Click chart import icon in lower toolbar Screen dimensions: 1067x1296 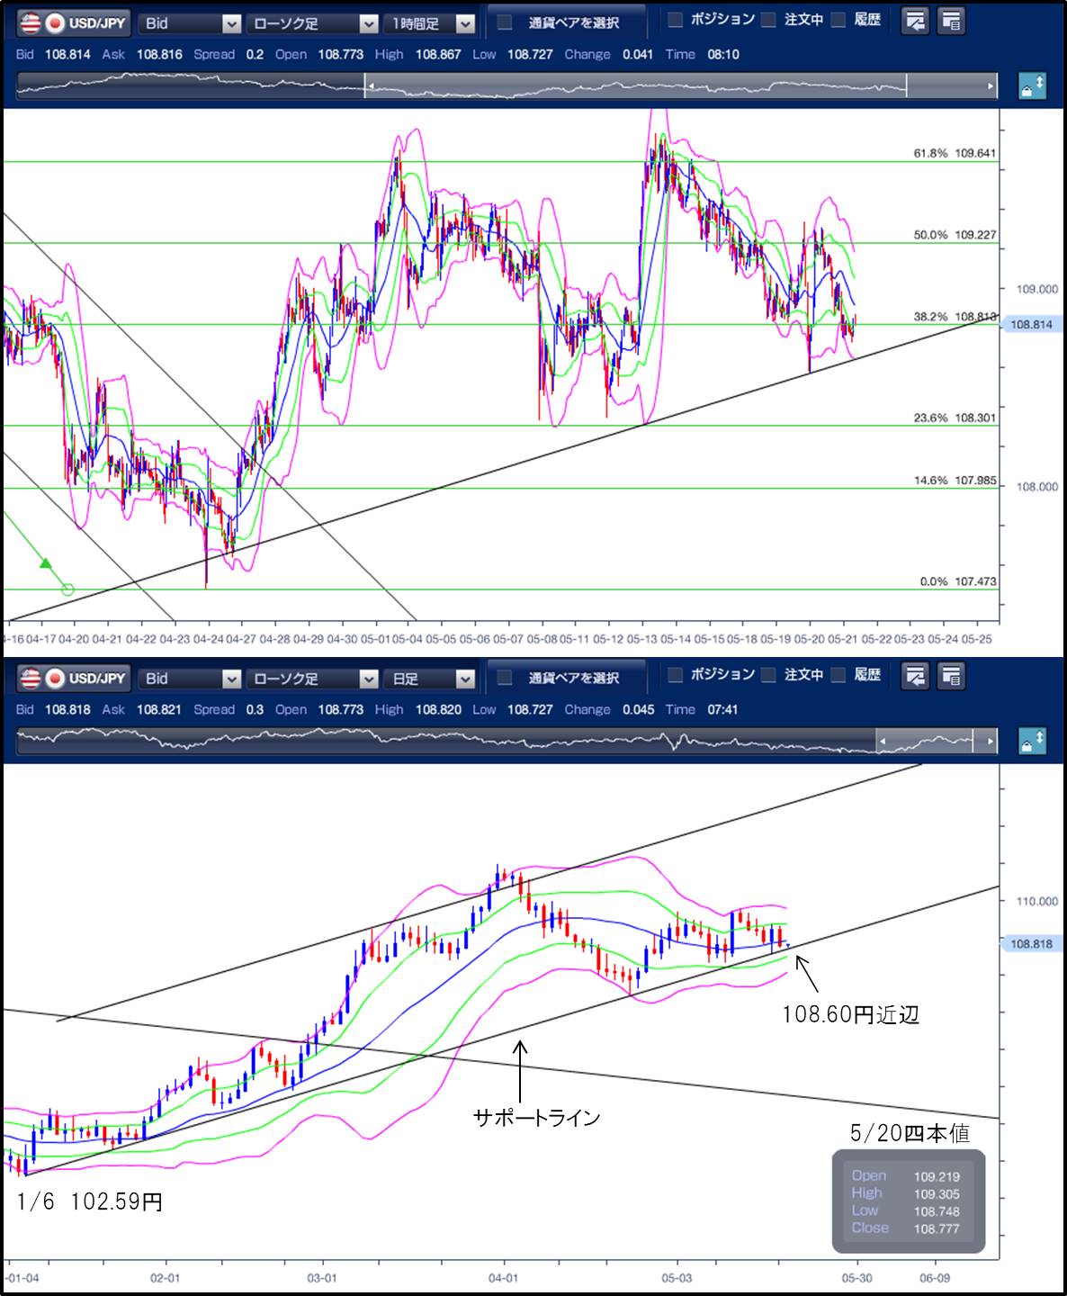(915, 676)
